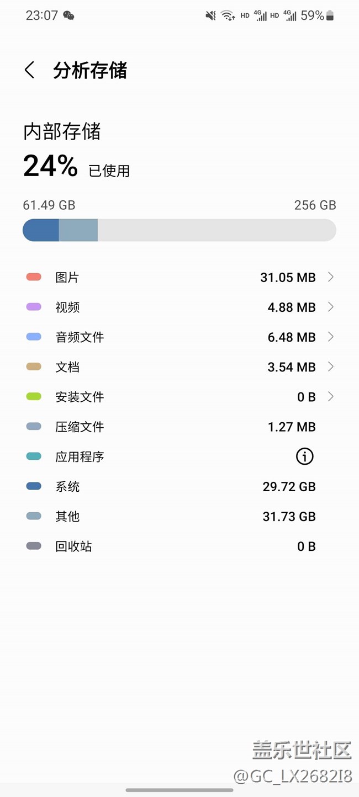
Task: Click the green 安装文件 color swatch
Action: pyautogui.click(x=34, y=396)
